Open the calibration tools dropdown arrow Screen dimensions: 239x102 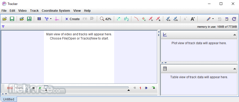click(x=51, y=19)
